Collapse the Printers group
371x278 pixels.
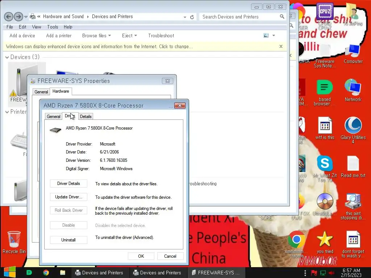pos(7,112)
